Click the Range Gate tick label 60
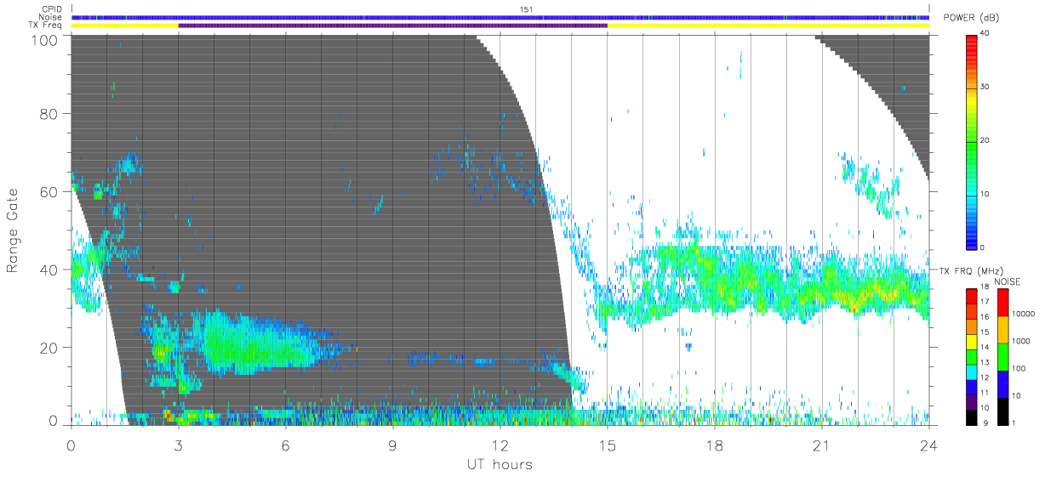This screenshot has height=482, width=1045. point(48,192)
